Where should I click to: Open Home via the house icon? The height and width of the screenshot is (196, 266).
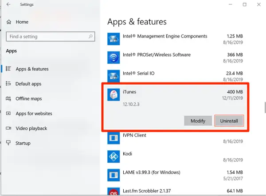[9, 22]
